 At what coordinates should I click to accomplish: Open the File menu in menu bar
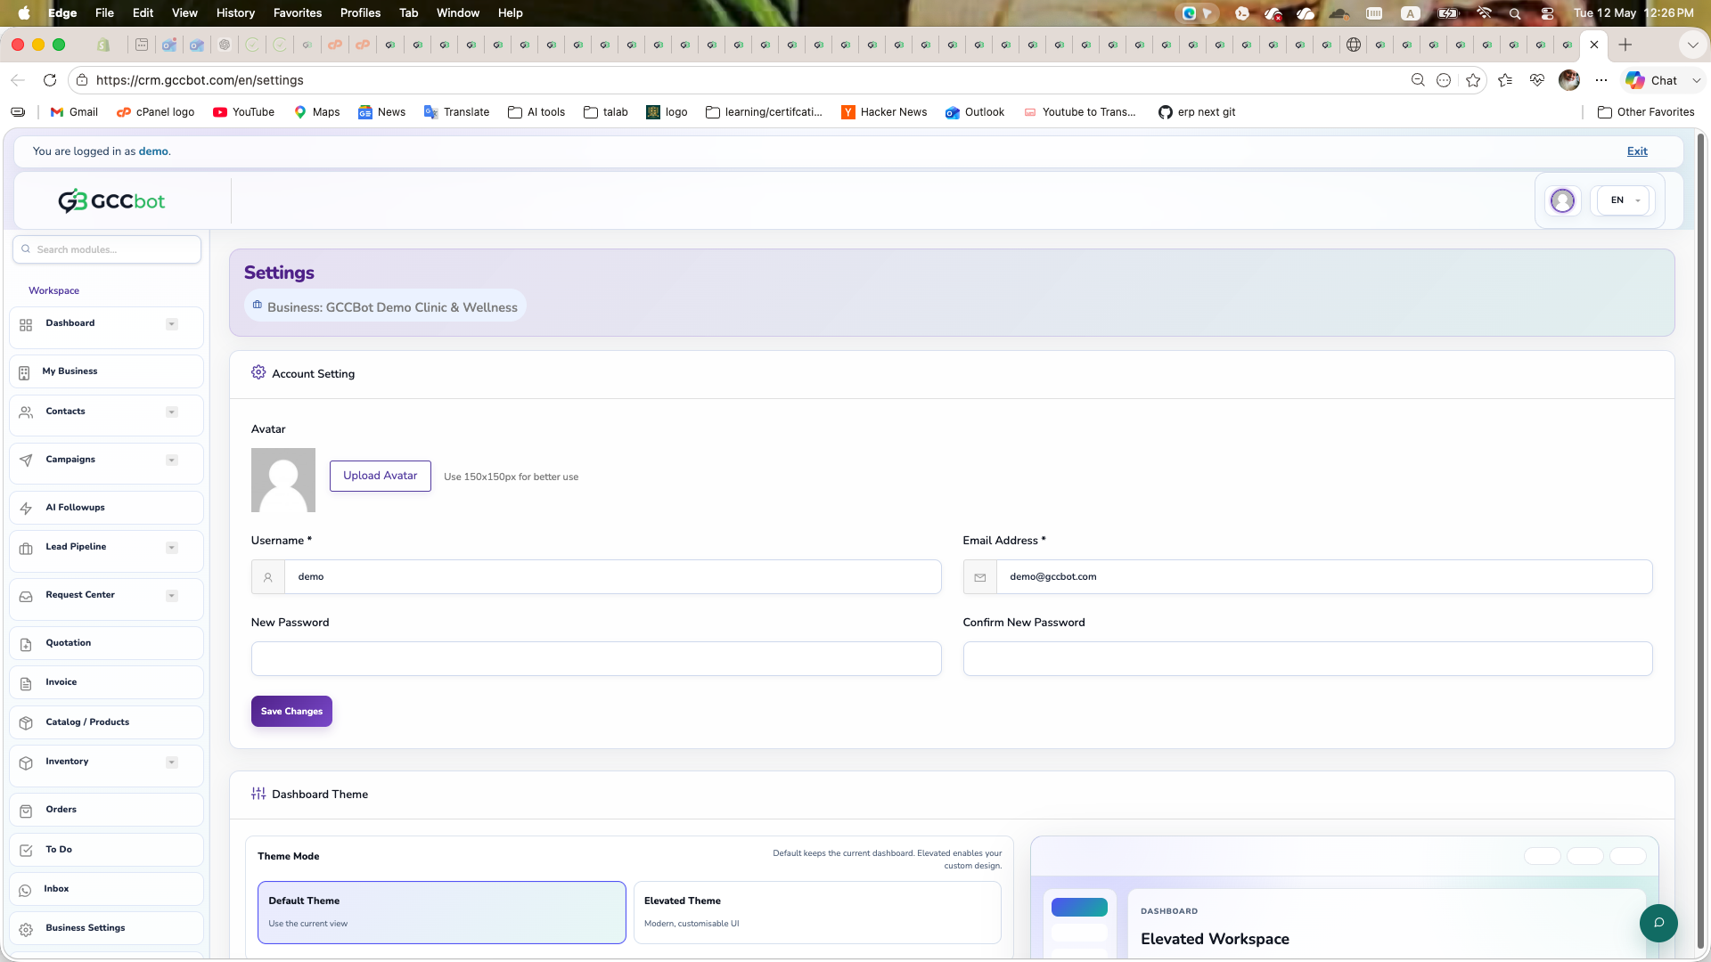[x=104, y=13]
